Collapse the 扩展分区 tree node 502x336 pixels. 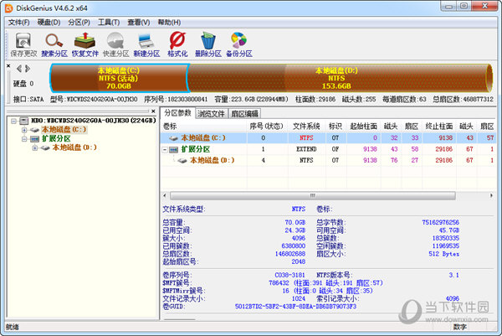tap(24, 139)
